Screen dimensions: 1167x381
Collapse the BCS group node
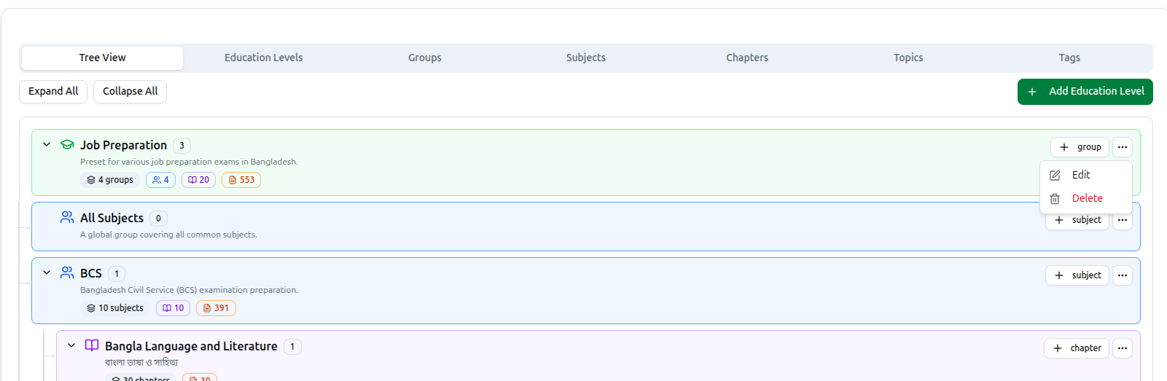coord(47,272)
